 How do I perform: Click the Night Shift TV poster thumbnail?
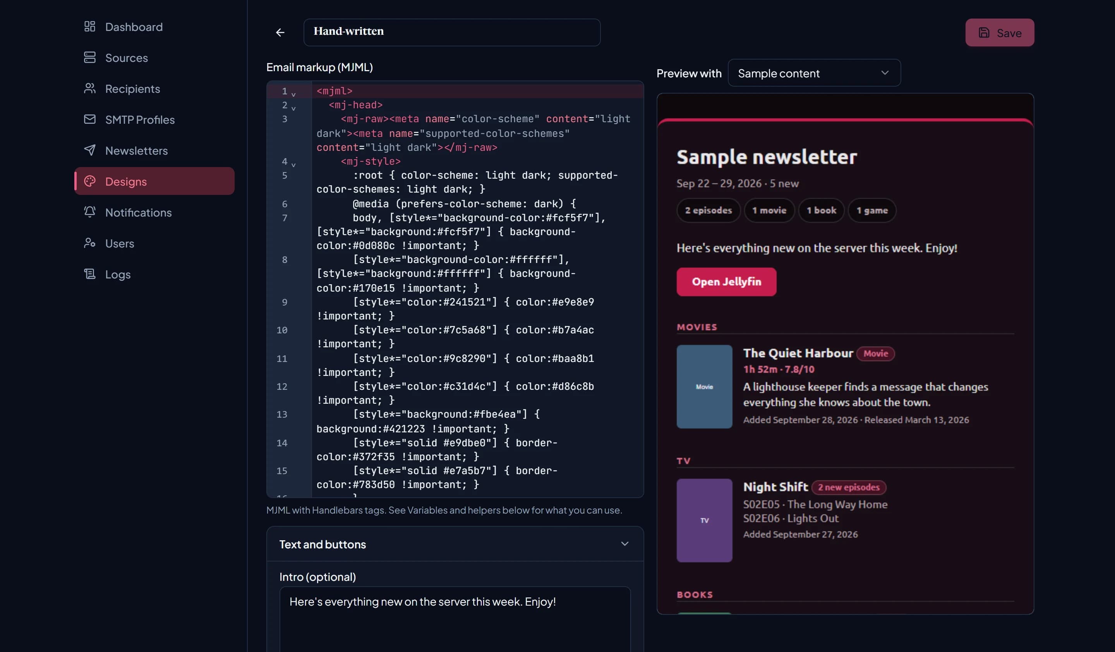(704, 520)
